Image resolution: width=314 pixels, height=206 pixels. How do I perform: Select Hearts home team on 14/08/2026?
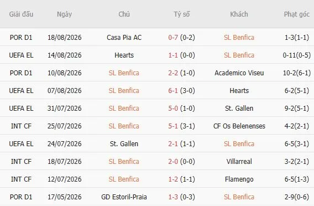pyautogui.click(x=124, y=55)
